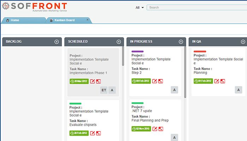Viewport: 247px width, 141px height.
Task: Click the expand icon on the Step 2 card
Action: pos(161,81)
